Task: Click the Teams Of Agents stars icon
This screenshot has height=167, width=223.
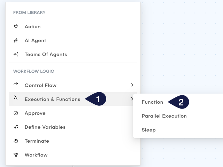Action: 16,54
